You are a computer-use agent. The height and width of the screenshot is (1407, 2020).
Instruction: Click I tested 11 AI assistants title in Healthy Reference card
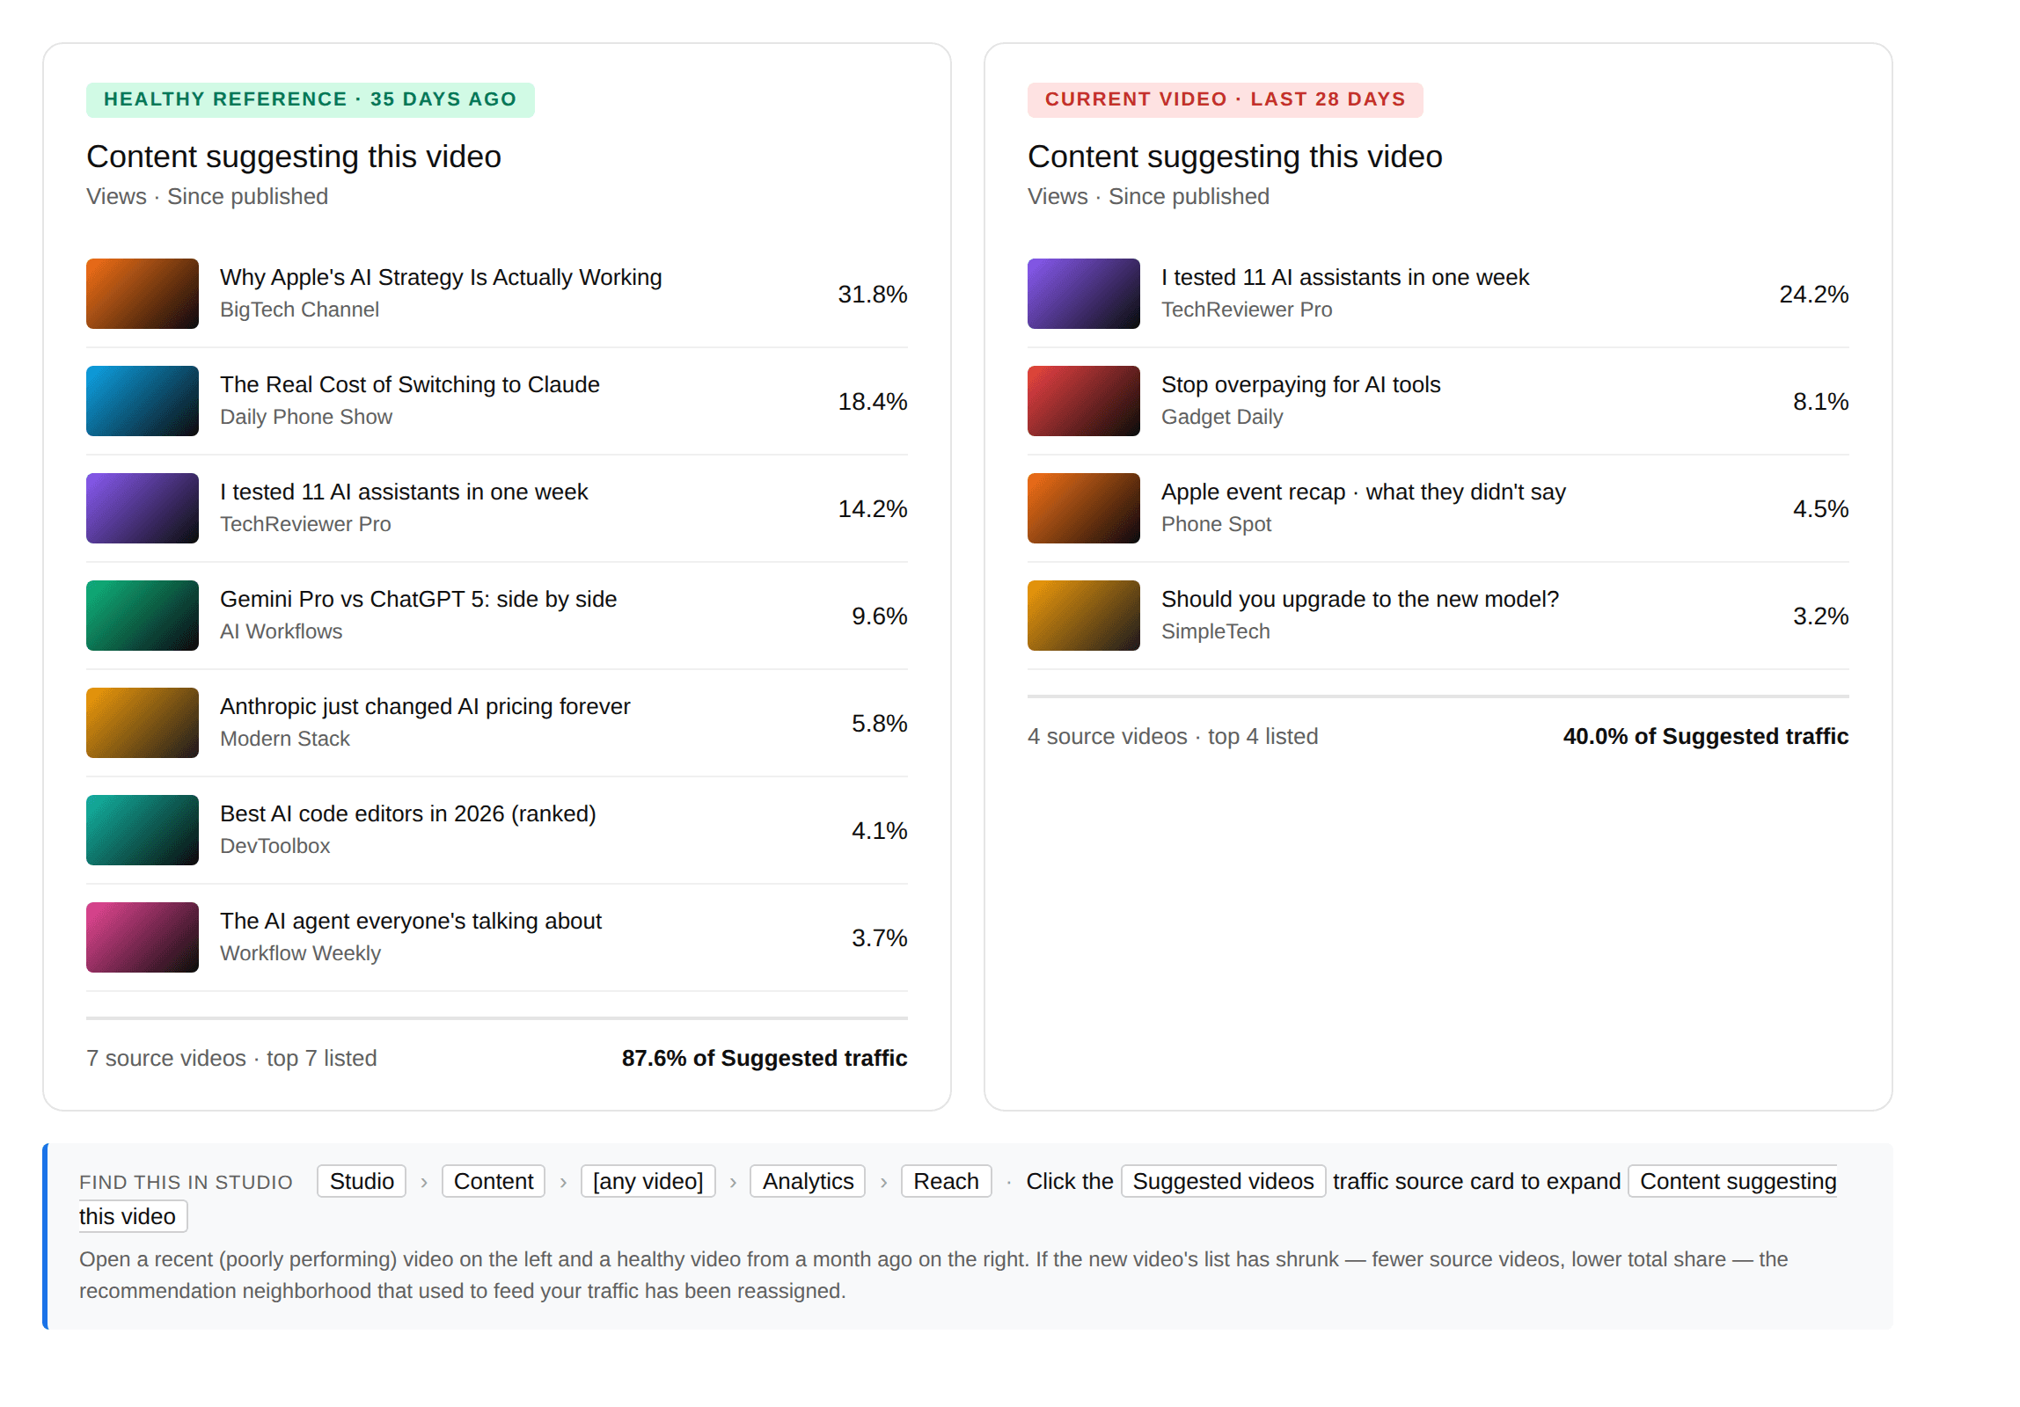click(404, 492)
